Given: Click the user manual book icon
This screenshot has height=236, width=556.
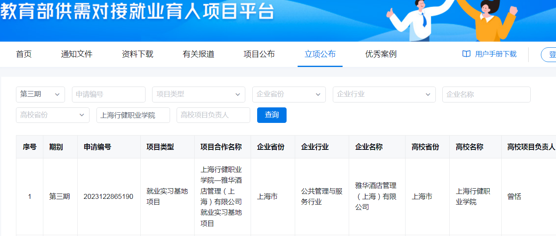Looking at the screenshot, I should click(x=466, y=54).
